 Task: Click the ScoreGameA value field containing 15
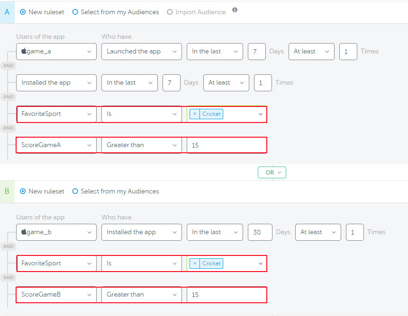(x=227, y=145)
